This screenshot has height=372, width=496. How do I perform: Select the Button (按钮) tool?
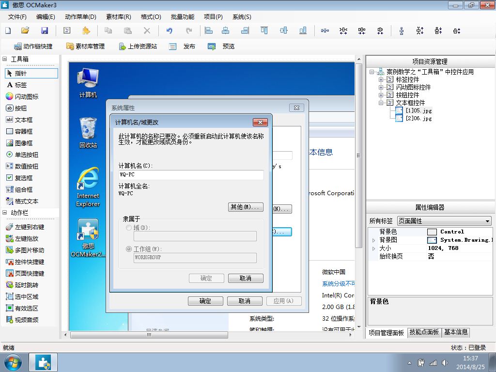[x=16, y=108]
